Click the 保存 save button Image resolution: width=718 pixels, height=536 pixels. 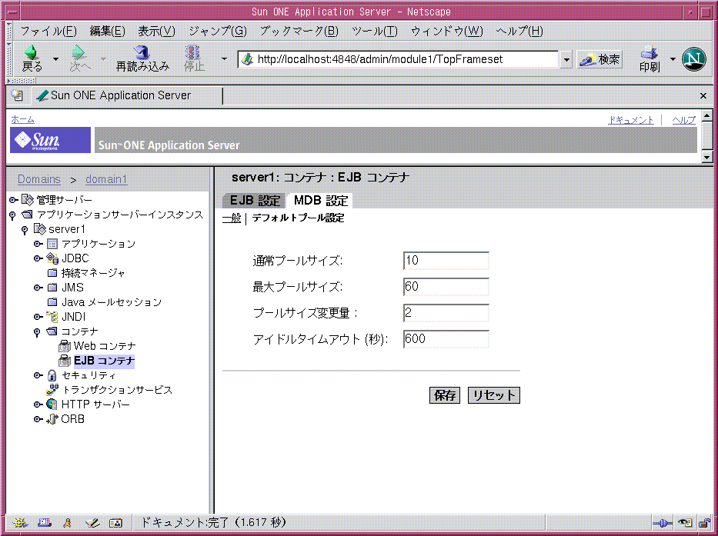pos(445,395)
